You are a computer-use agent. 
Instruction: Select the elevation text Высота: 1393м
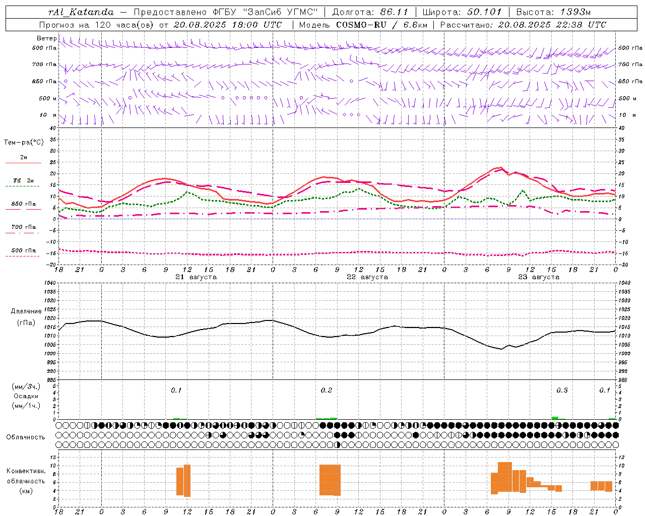(x=554, y=12)
